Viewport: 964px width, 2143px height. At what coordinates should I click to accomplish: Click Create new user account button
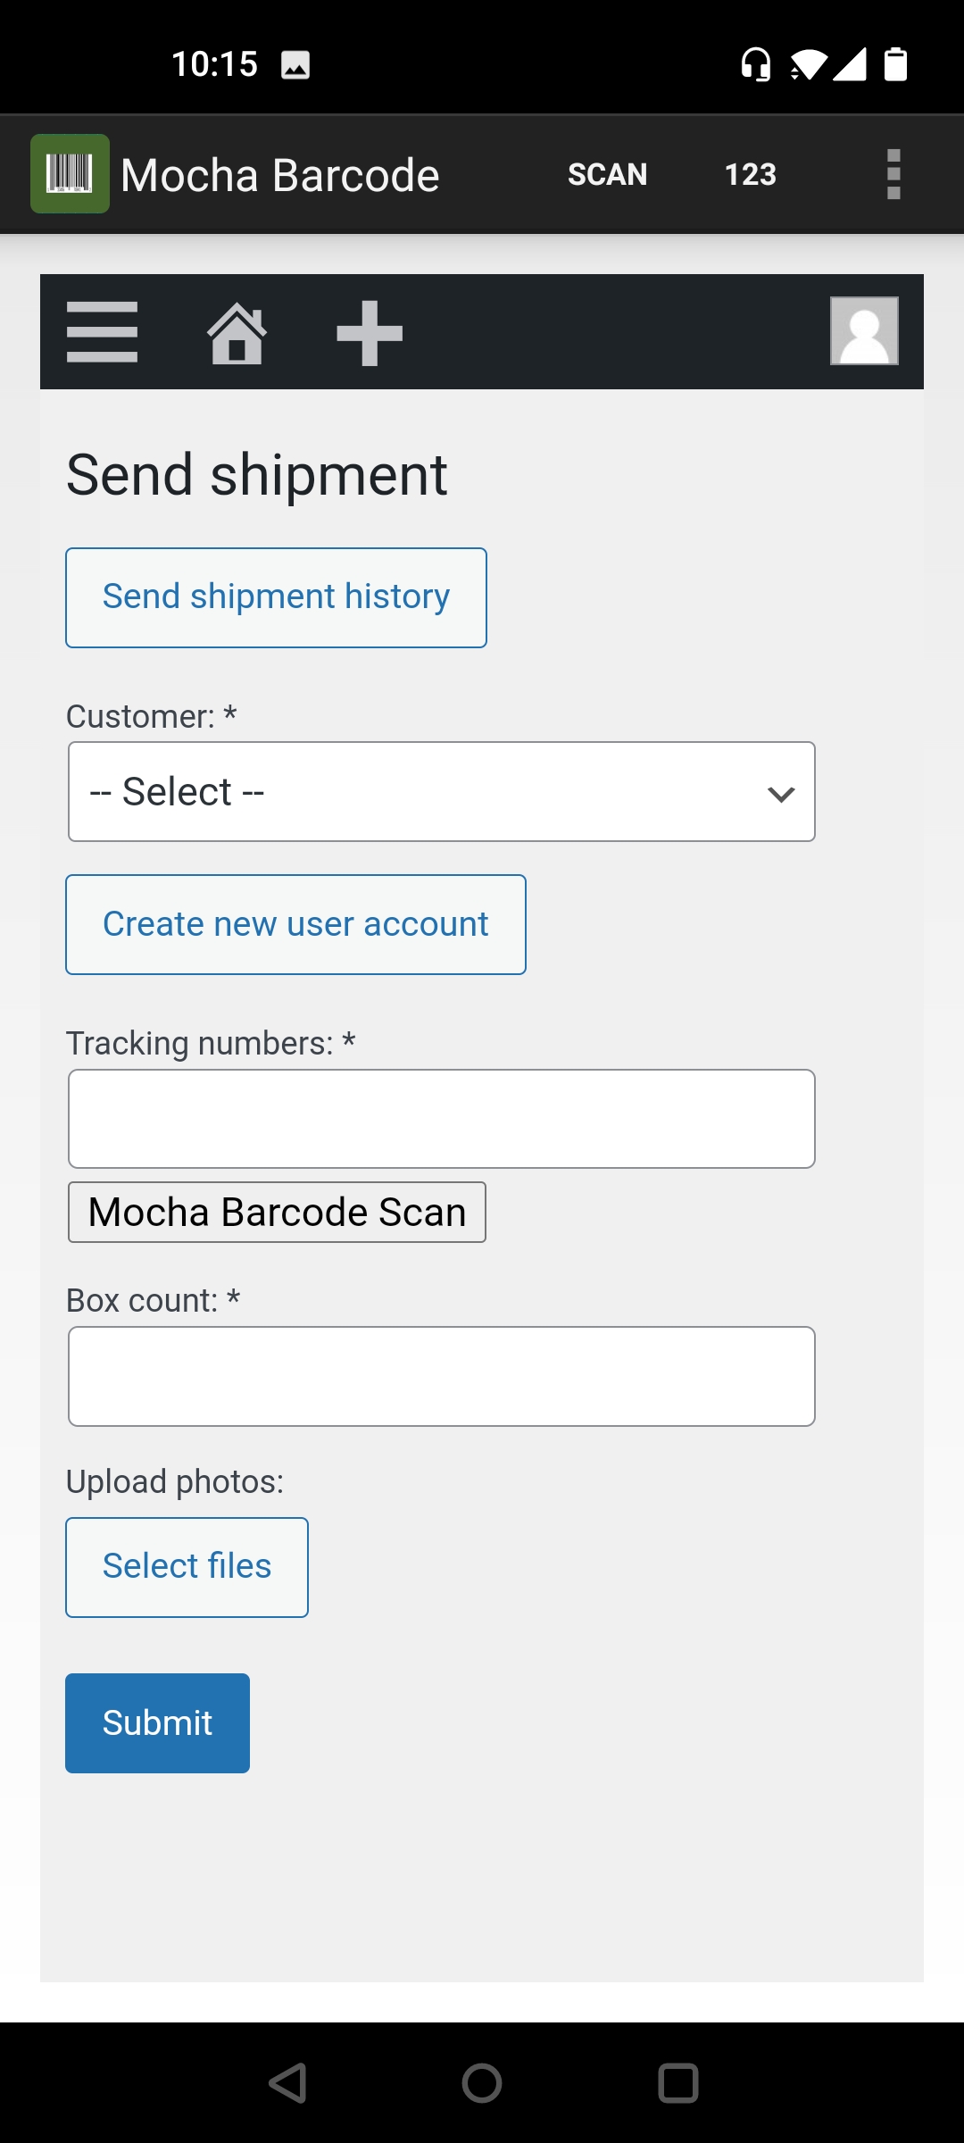[295, 924]
